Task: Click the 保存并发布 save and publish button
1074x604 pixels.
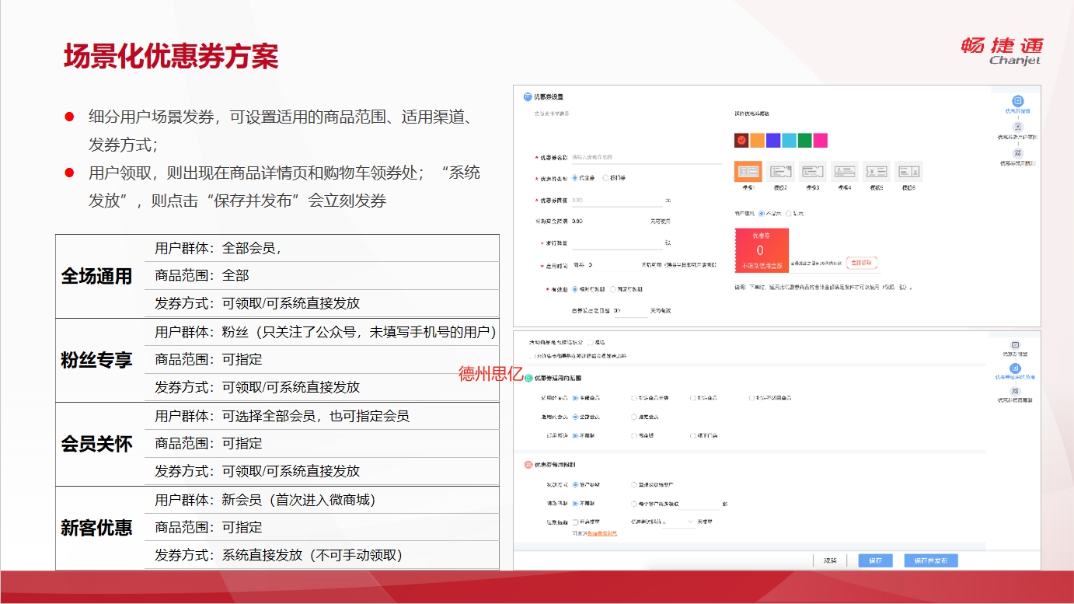Action: click(930, 560)
